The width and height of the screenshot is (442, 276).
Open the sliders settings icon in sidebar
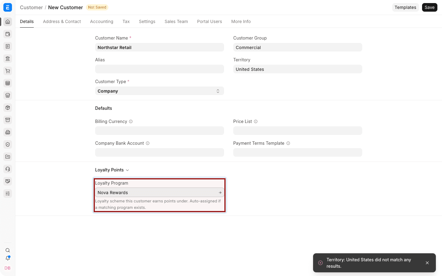pos(8,194)
